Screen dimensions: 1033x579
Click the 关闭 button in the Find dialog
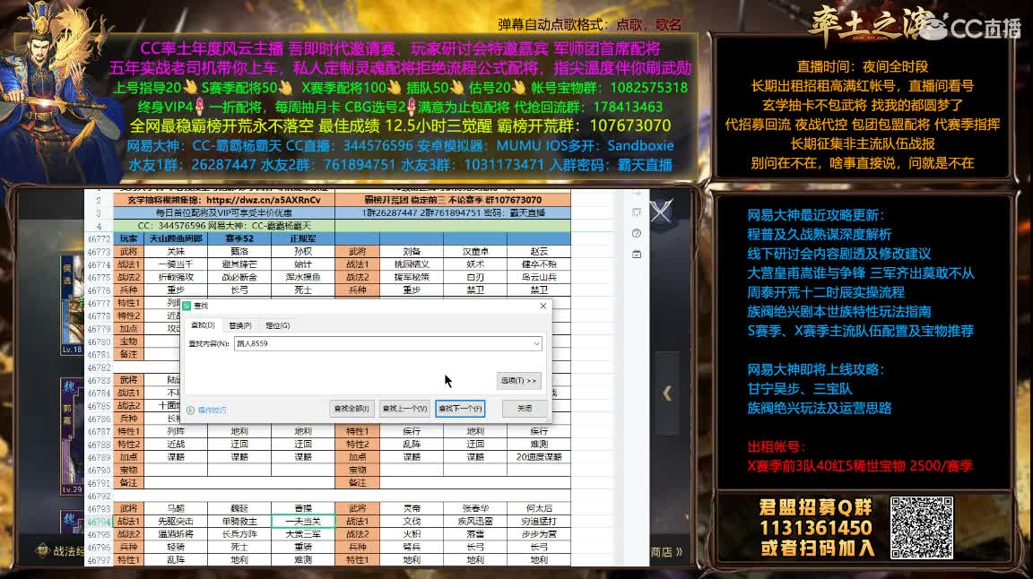[x=525, y=409]
